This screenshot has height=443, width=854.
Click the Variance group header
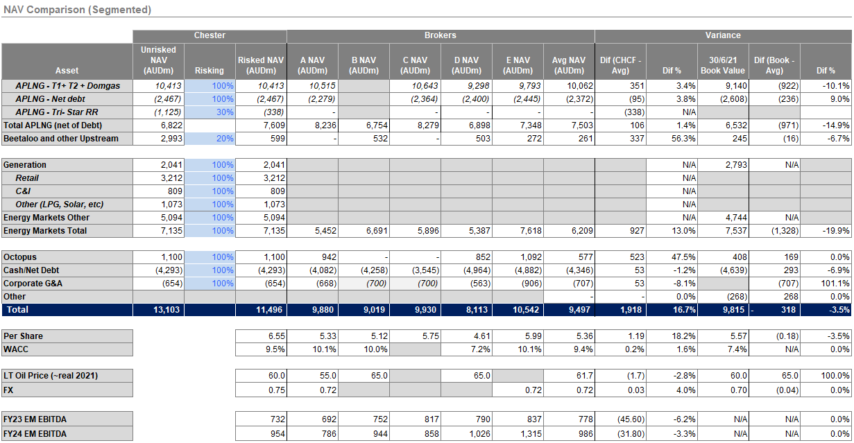click(723, 35)
